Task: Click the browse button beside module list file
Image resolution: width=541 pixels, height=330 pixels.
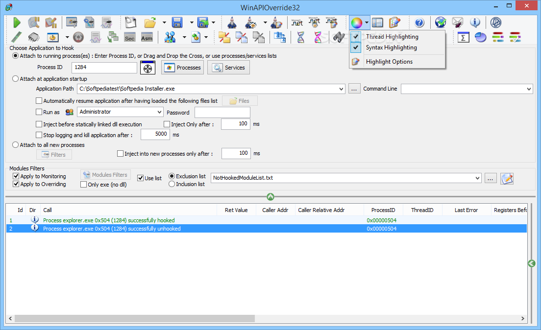Action: [x=491, y=178]
